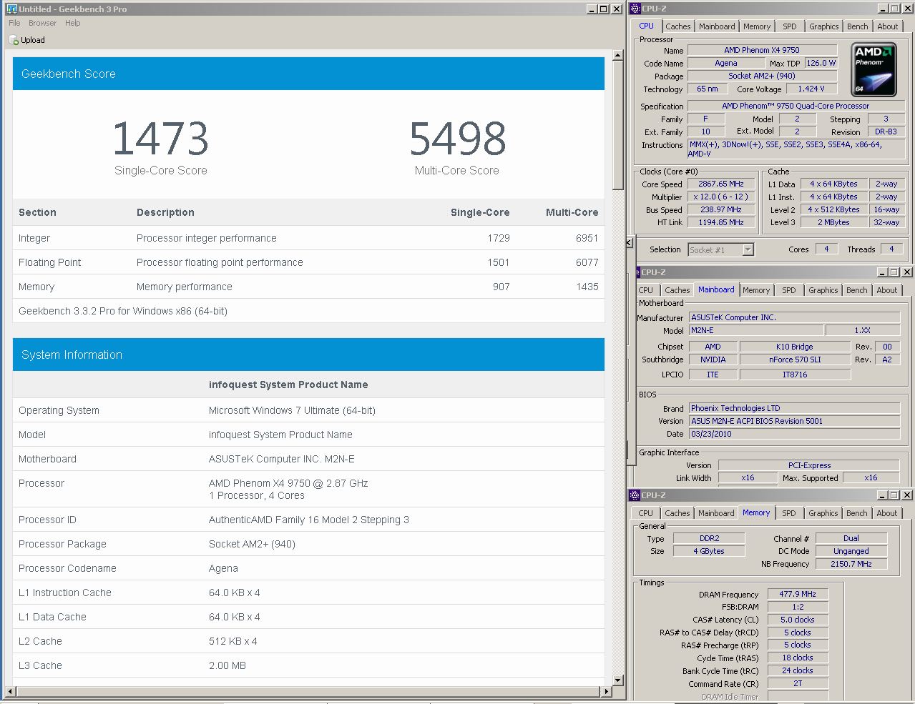The image size is (915, 704).
Task: Select the Bench tab in the Memory CPU-Z window
Action: pos(856,513)
